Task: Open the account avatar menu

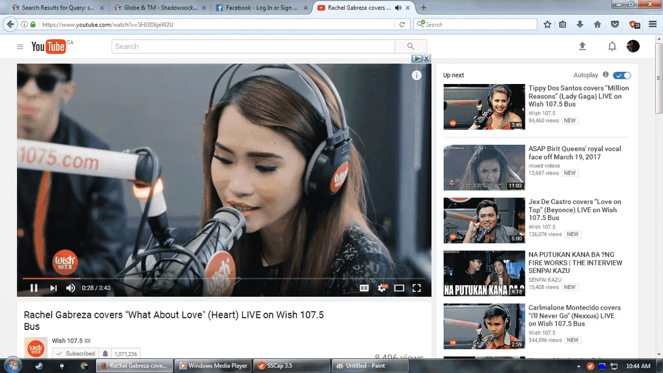Action: point(633,46)
